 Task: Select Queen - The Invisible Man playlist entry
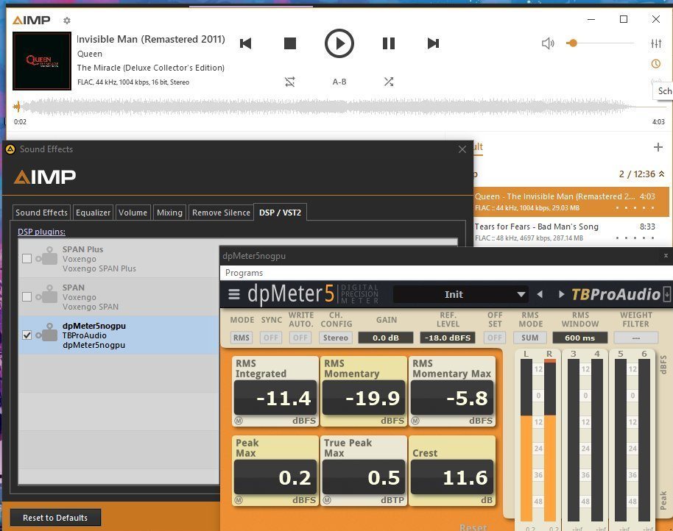pyautogui.click(x=571, y=202)
